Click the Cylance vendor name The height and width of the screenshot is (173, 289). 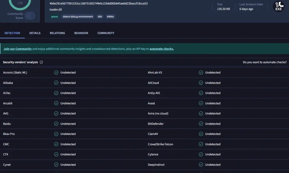tap(153, 154)
